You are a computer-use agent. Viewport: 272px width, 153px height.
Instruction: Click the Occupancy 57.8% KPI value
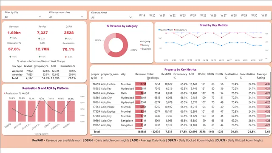[x=14, y=49]
